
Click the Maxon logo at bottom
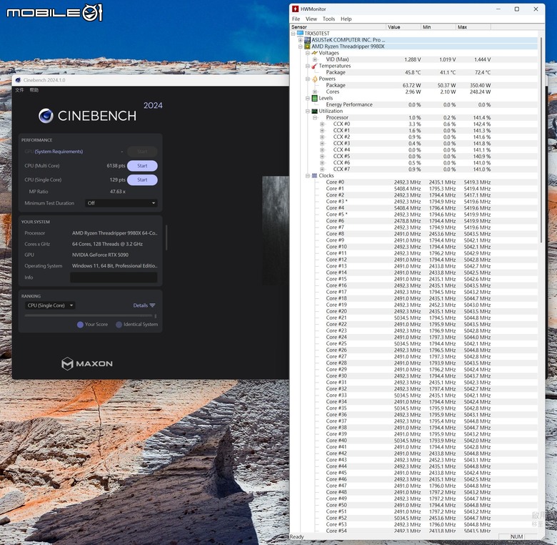(87, 363)
